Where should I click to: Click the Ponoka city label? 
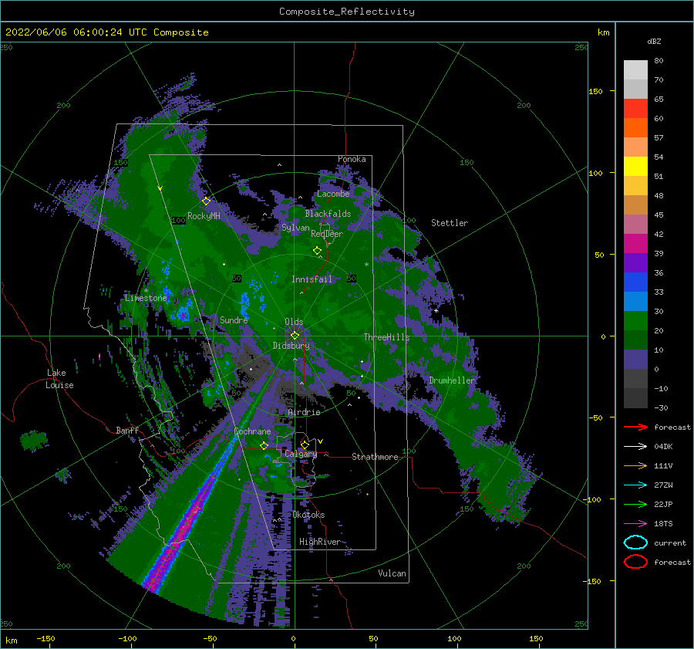pyautogui.click(x=352, y=159)
